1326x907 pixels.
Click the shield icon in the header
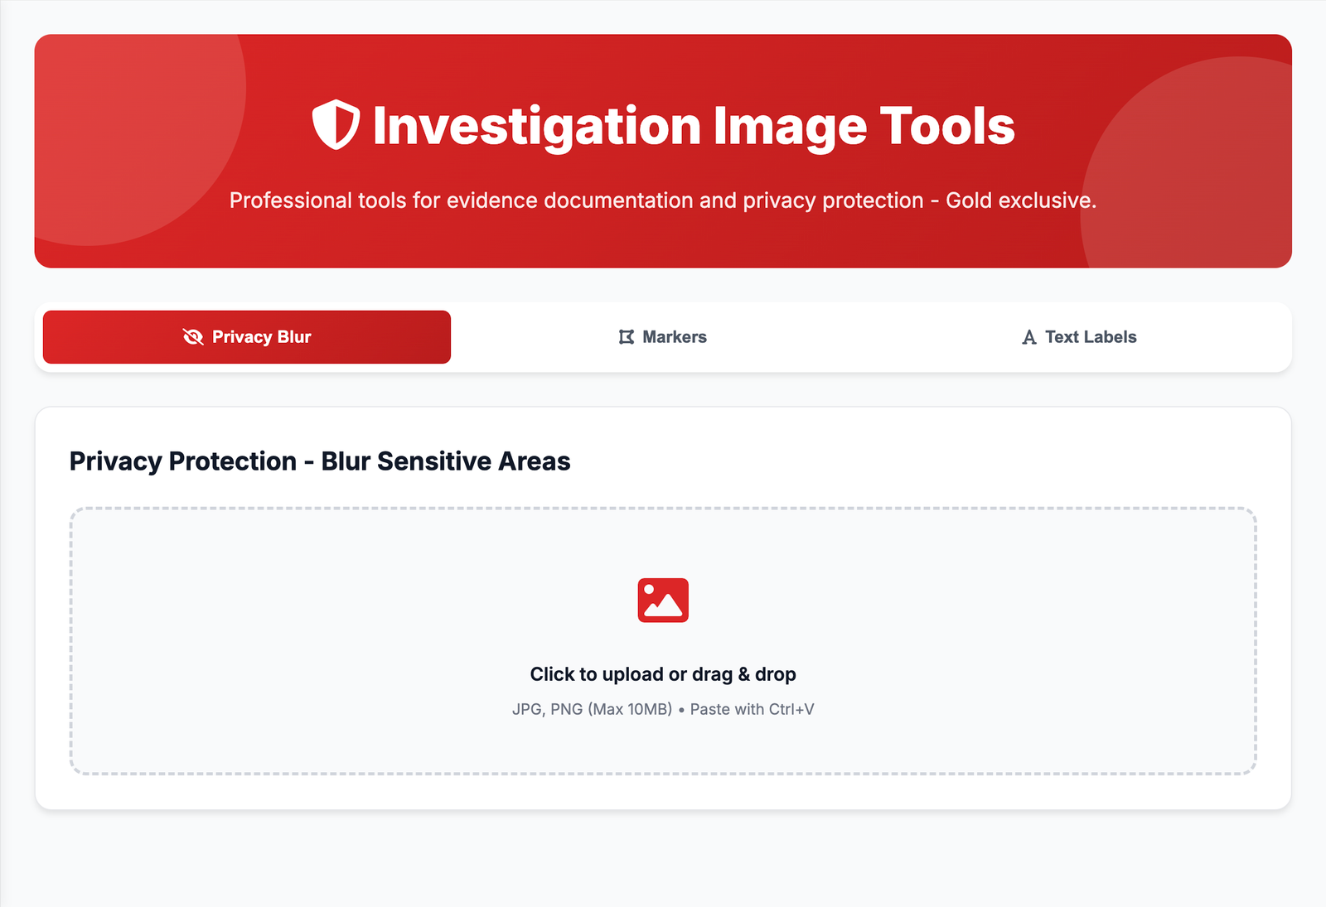point(335,125)
